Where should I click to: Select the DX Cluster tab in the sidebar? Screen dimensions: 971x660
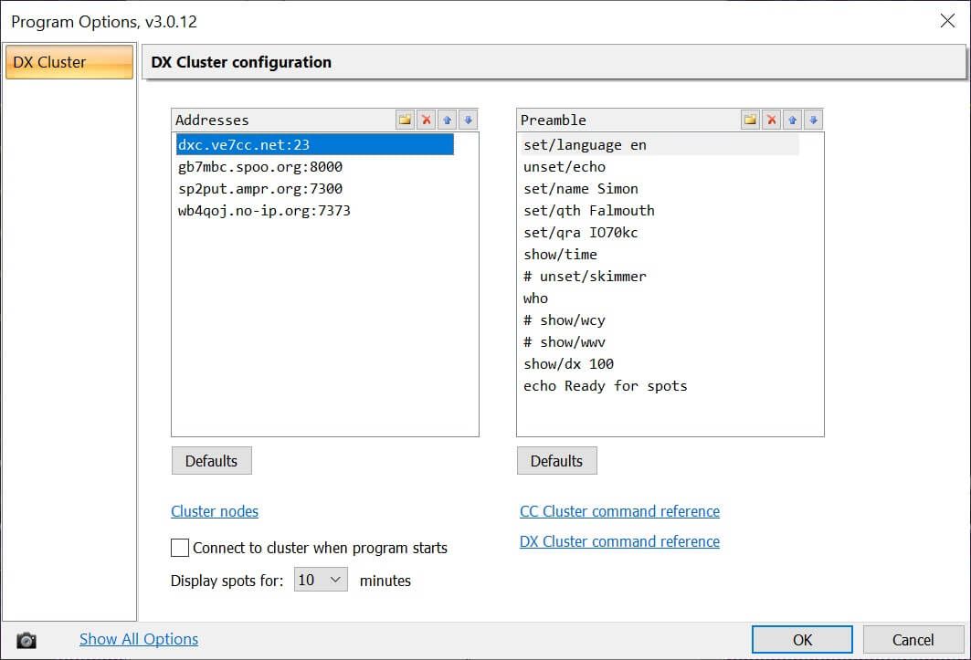(69, 62)
